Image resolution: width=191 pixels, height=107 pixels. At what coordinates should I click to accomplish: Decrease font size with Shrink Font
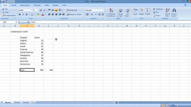click(x=44, y=10)
